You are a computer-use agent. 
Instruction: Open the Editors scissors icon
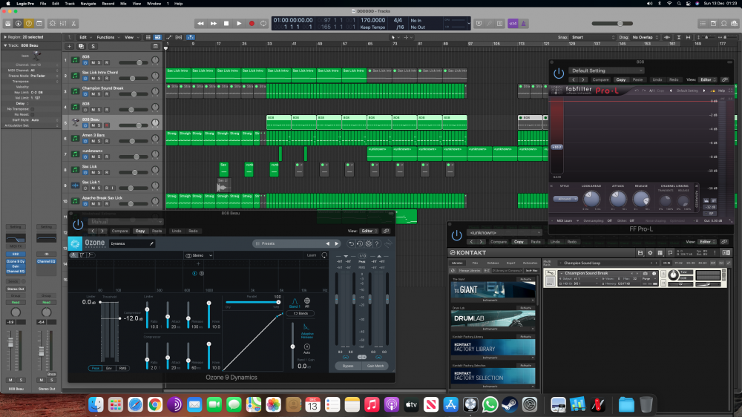[x=73, y=23]
